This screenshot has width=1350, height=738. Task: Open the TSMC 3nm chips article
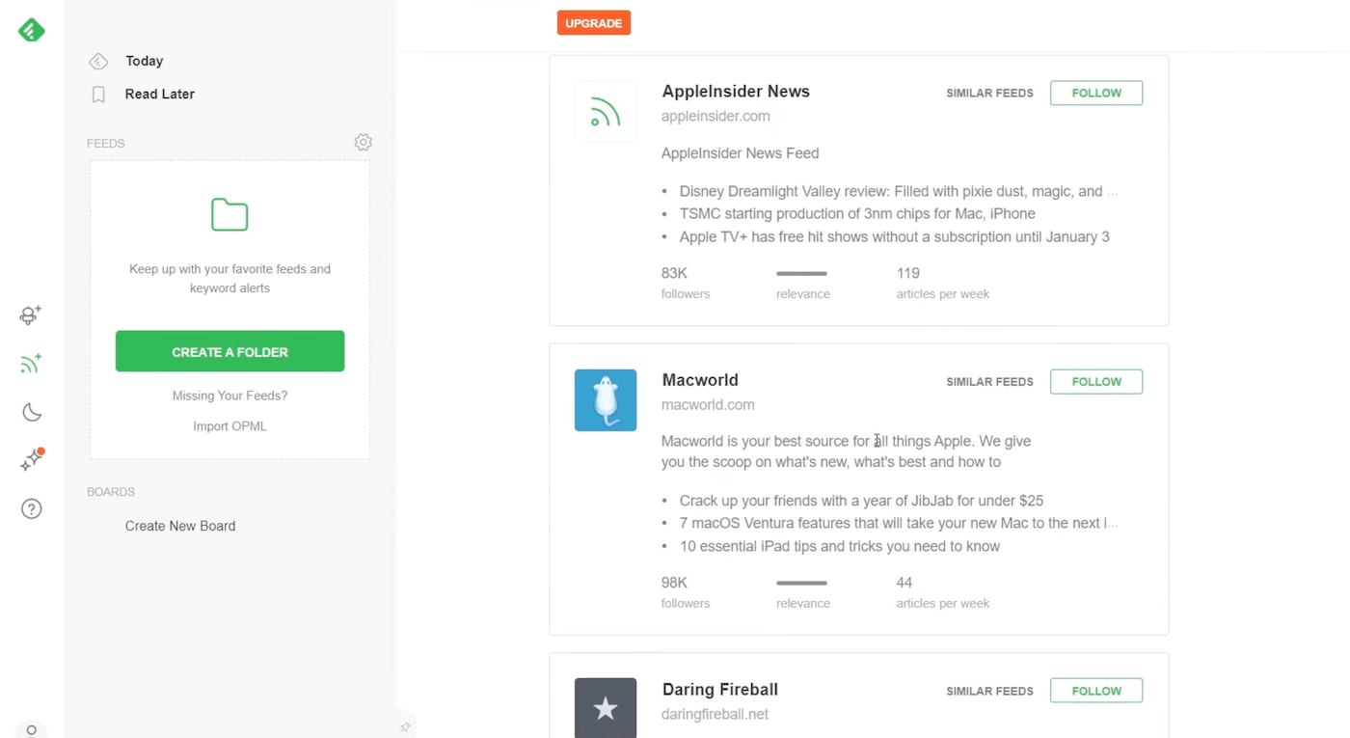tap(856, 214)
